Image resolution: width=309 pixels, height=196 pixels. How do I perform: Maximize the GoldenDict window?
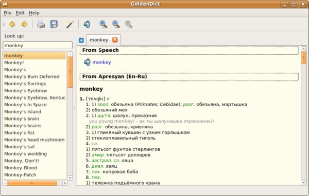pos(294,4)
